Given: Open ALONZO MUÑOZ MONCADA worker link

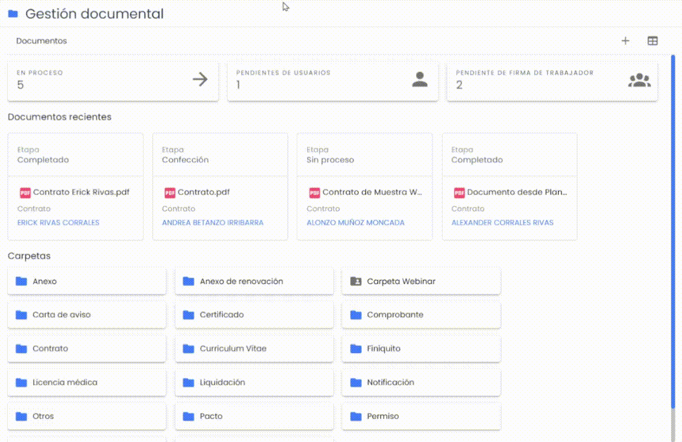Looking at the screenshot, I should 355,223.
